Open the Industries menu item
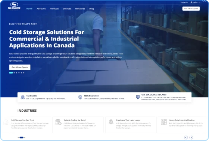209x141 pixels. (80, 9)
